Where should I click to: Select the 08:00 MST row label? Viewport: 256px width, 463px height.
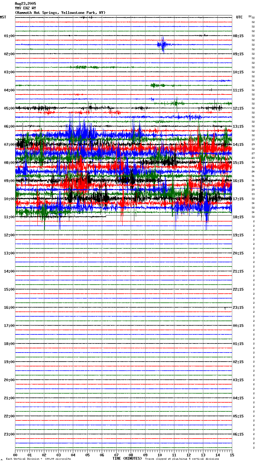pos(9,163)
